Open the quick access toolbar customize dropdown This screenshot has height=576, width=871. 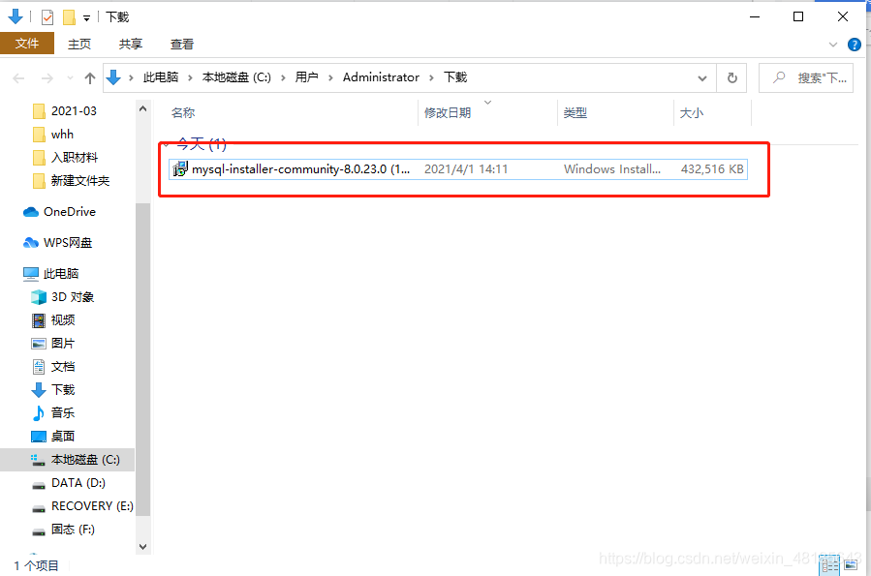tap(86, 18)
